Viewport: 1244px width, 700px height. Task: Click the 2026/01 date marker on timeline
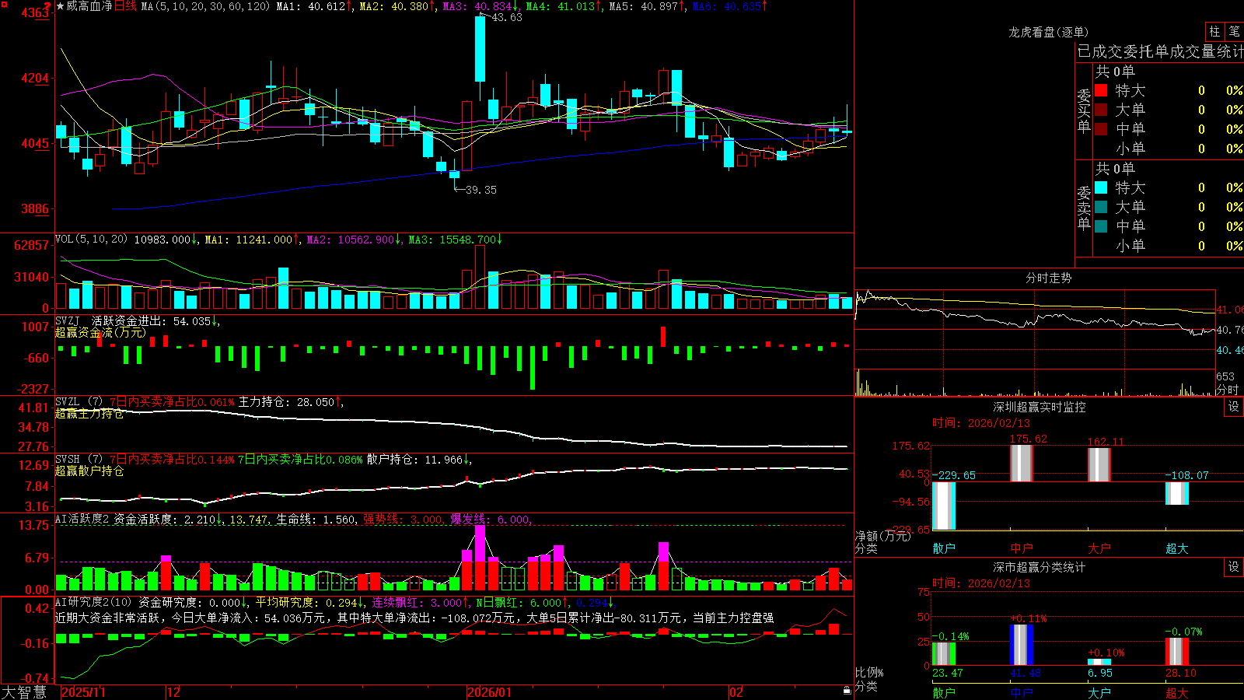point(489,692)
